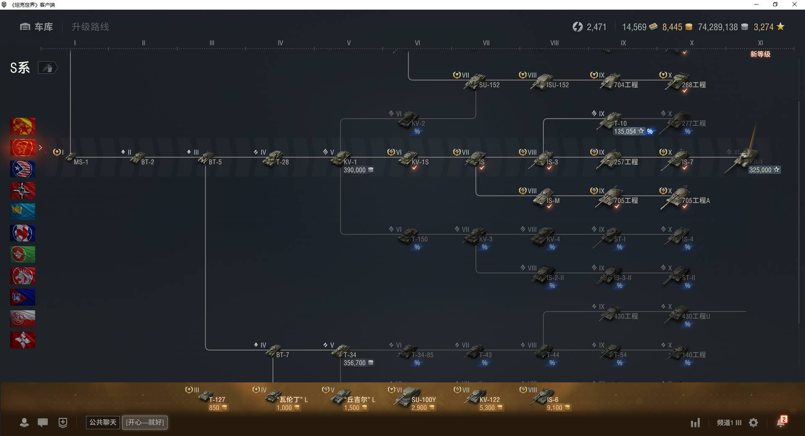805x436 pixels.
Task: Select the premium T-127 tank
Action: tap(208, 398)
